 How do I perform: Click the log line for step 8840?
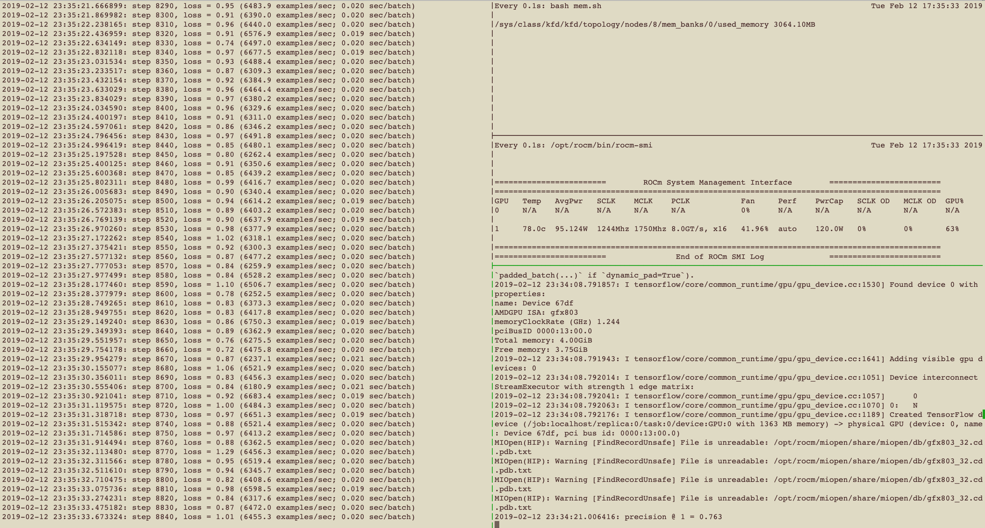tap(209, 517)
